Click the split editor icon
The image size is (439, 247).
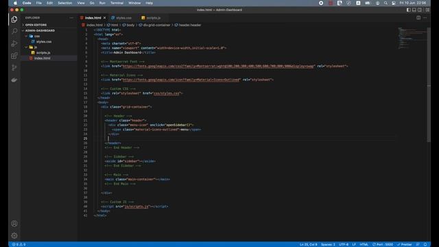coord(418,18)
